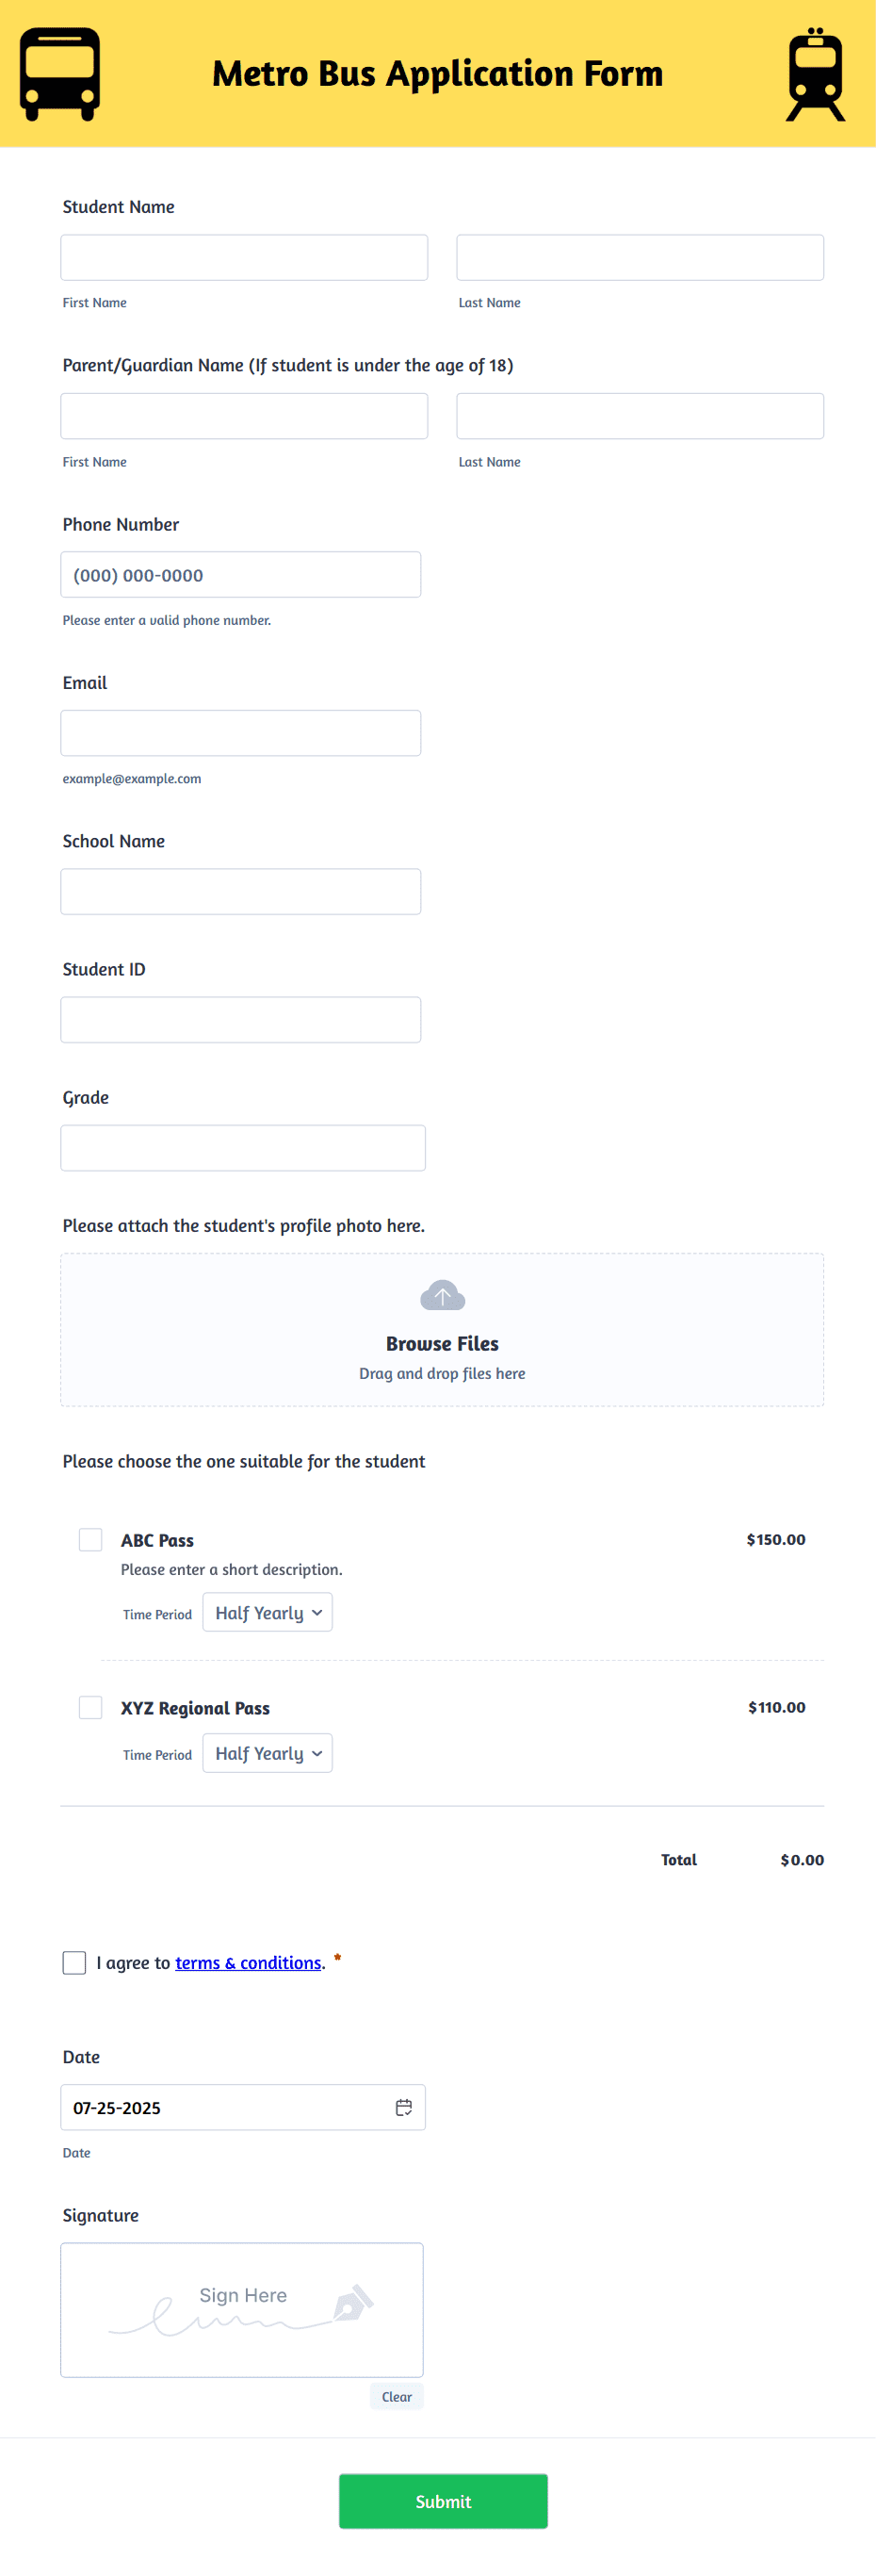The height and width of the screenshot is (2576, 876).
Task: Open the terms & conditions link
Action: (x=248, y=1962)
